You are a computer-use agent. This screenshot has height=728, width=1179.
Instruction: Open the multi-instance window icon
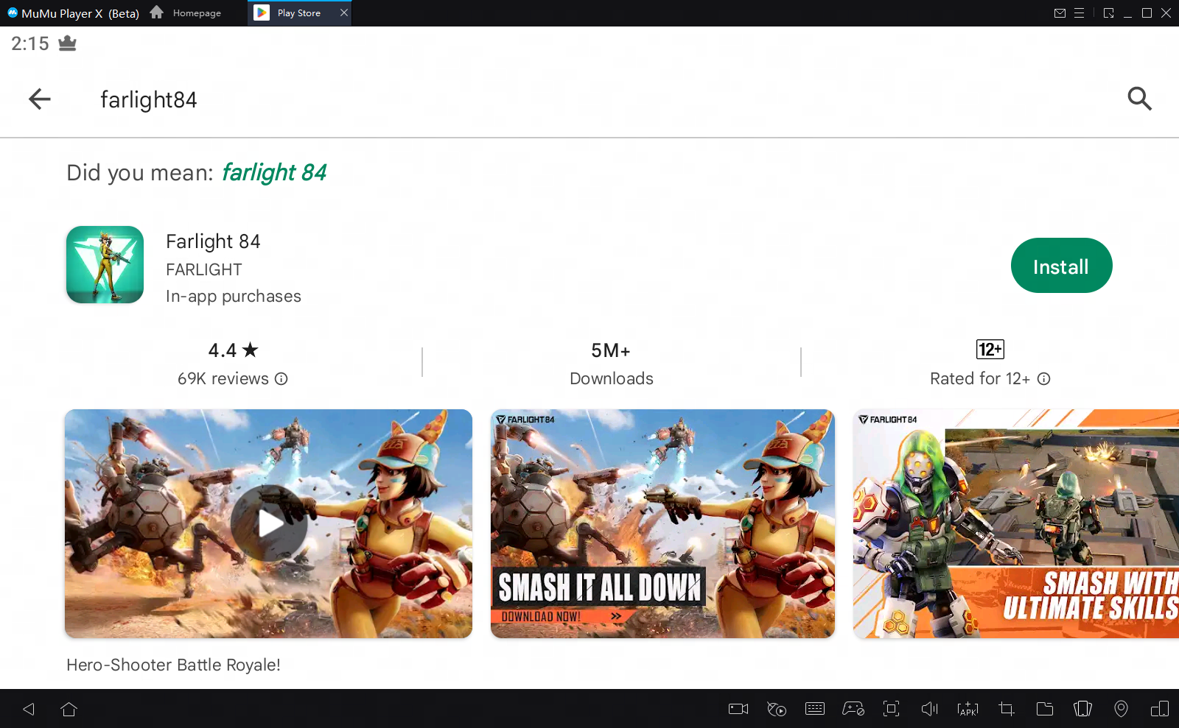1159,709
